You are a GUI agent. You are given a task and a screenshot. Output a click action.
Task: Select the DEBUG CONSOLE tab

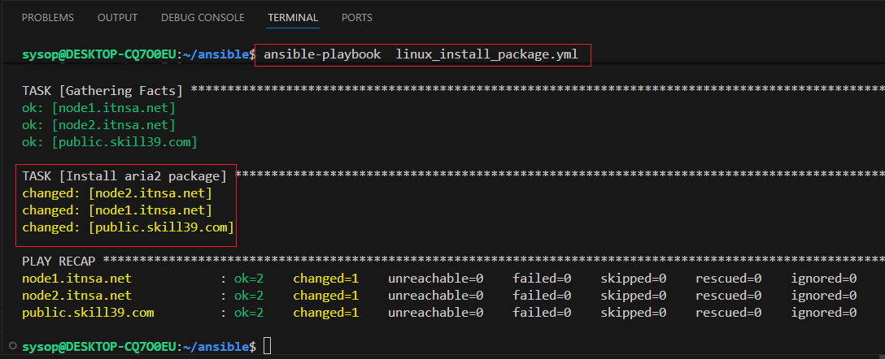click(203, 17)
